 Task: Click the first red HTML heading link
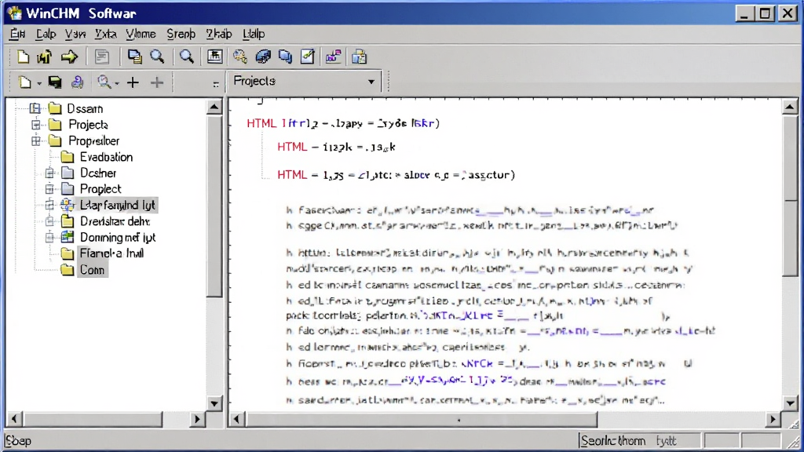click(x=262, y=123)
